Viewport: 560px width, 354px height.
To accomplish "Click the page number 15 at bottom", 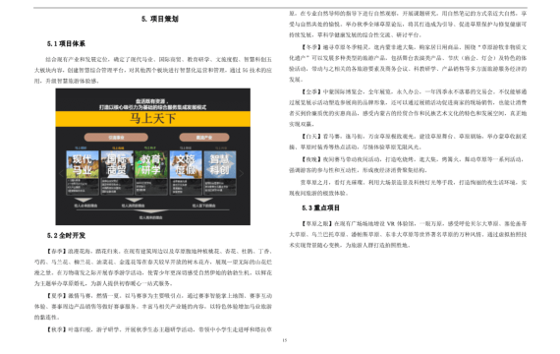I will [x=285, y=340].
